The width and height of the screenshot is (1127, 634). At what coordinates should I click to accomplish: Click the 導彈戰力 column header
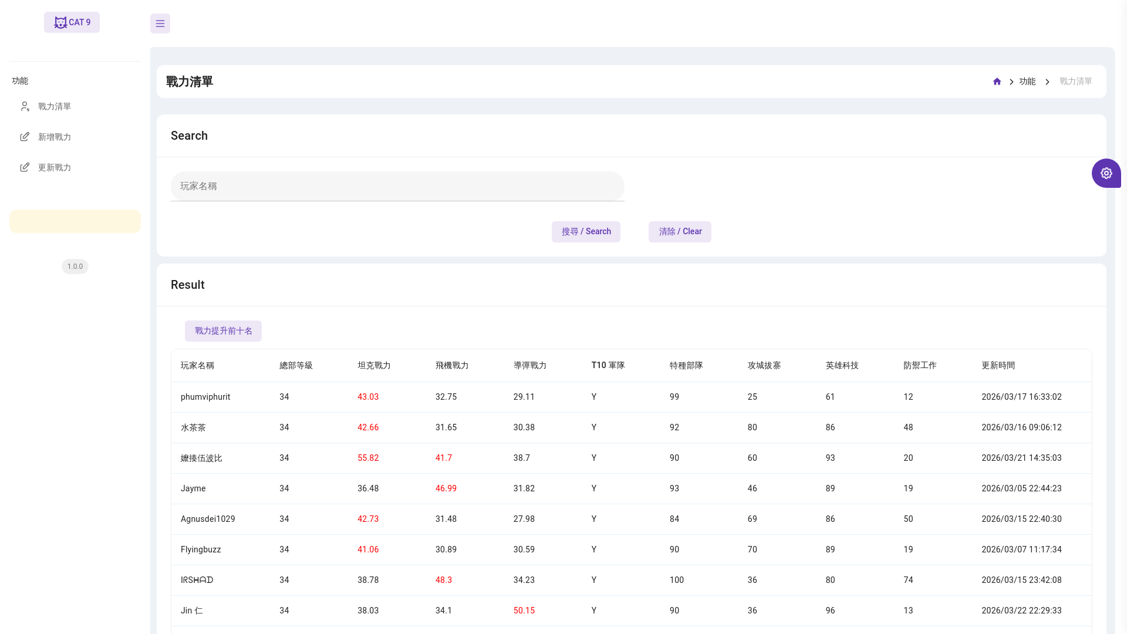click(x=530, y=366)
